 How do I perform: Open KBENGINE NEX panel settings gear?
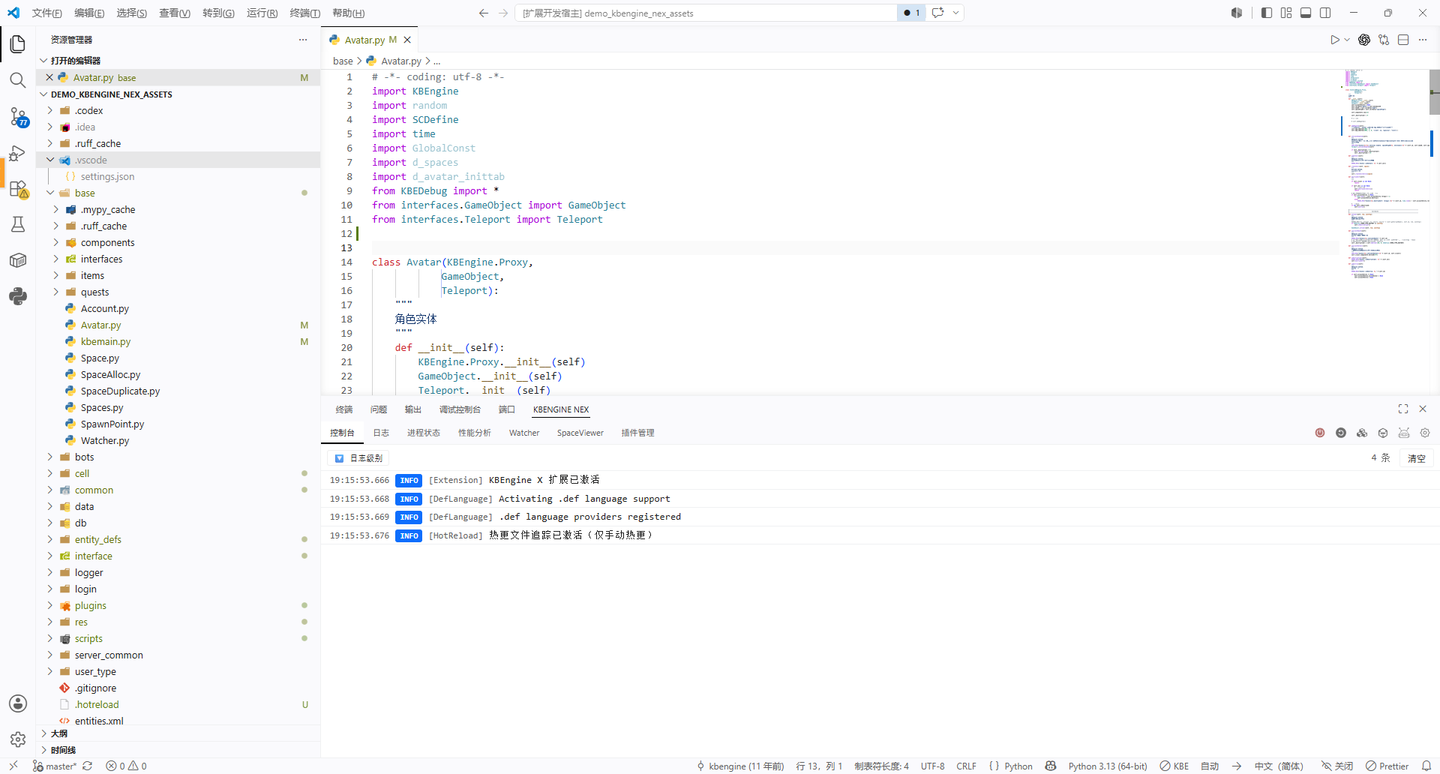coord(1425,433)
